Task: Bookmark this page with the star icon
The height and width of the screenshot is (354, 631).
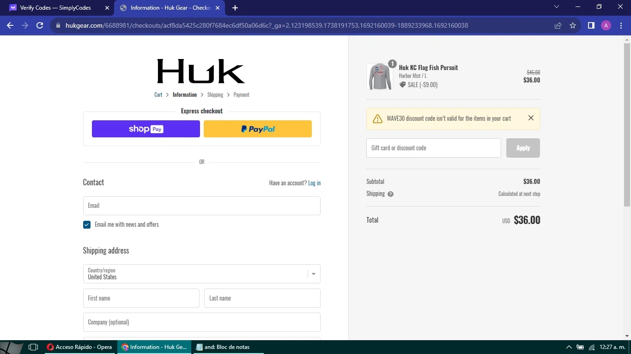Action: point(573,25)
